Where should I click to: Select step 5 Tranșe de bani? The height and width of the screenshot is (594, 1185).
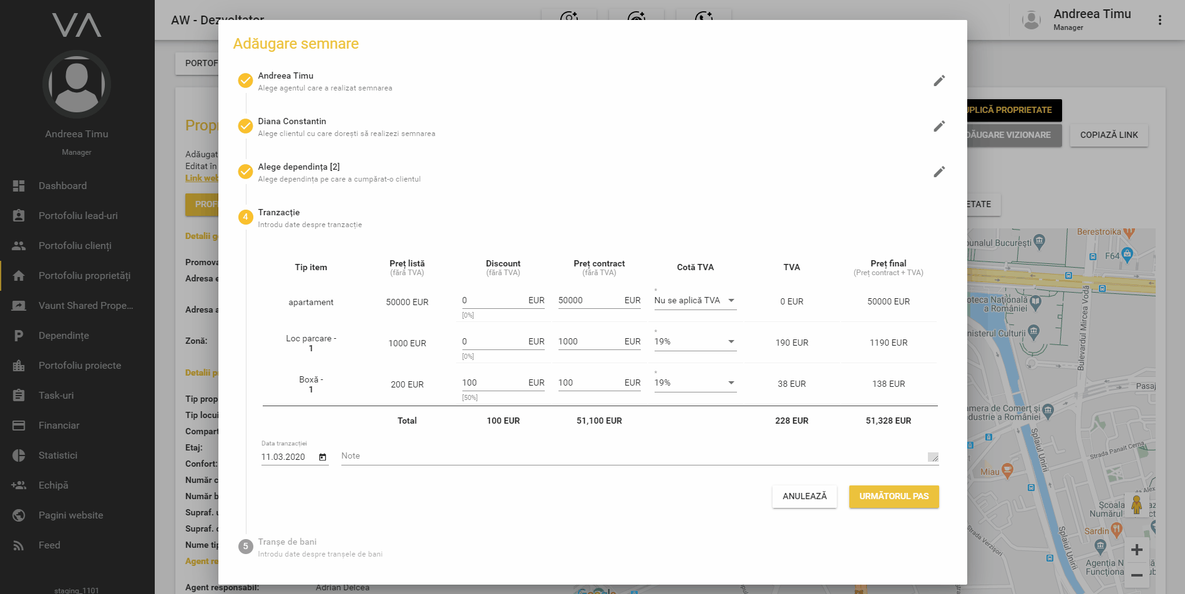coord(287,542)
